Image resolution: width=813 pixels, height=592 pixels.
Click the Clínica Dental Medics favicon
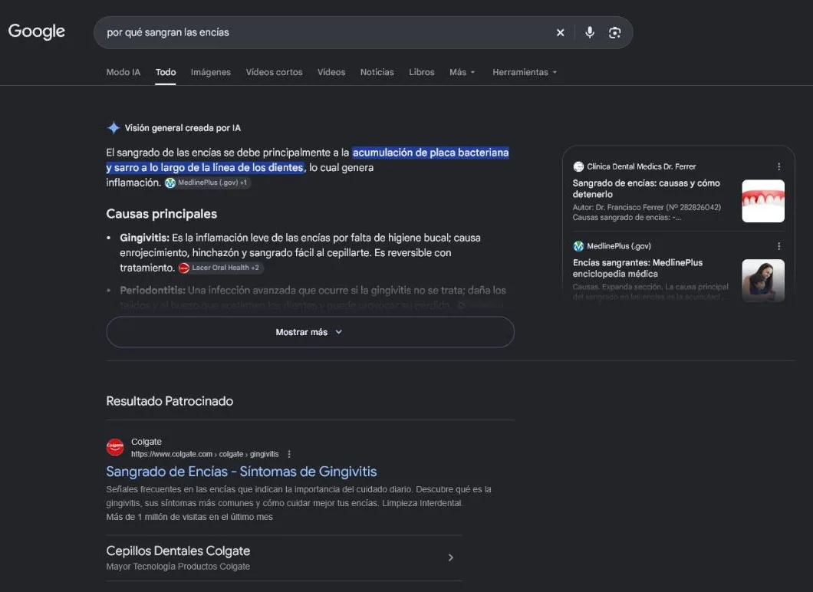(x=578, y=166)
